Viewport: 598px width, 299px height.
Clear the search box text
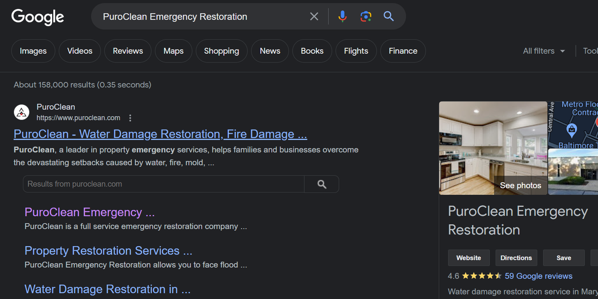(314, 16)
